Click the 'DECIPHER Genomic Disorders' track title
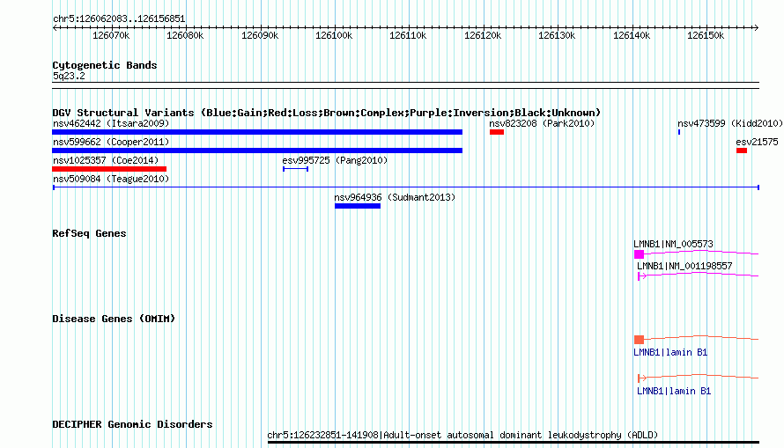The image size is (784, 448). coord(132,424)
